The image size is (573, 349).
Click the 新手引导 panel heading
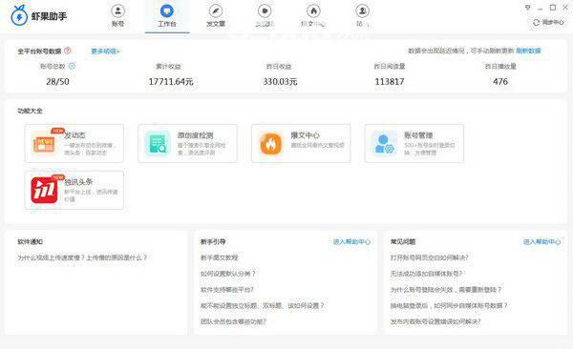pyautogui.click(x=213, y=241)
